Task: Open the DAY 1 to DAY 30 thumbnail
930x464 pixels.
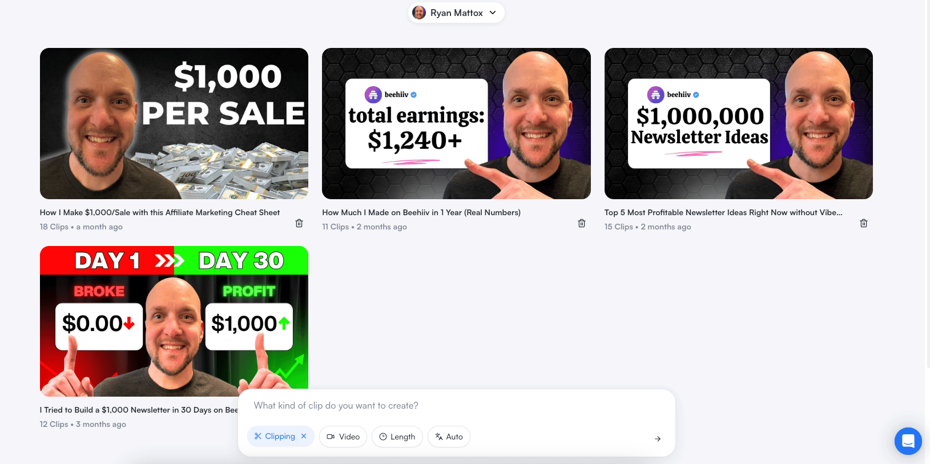Action: click(174, 318)
